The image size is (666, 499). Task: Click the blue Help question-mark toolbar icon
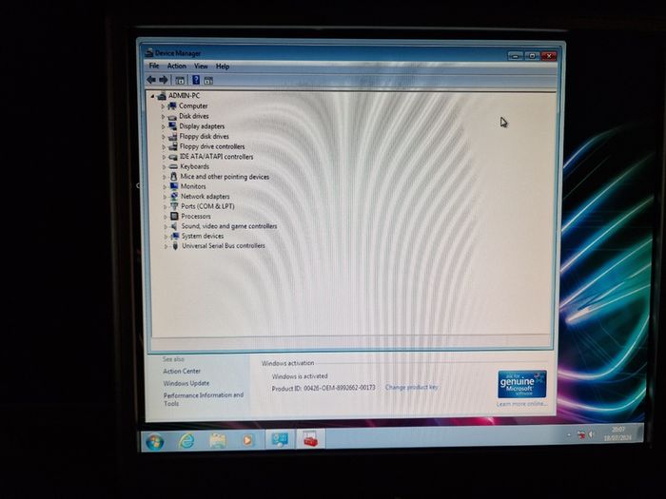pos(196,80)
